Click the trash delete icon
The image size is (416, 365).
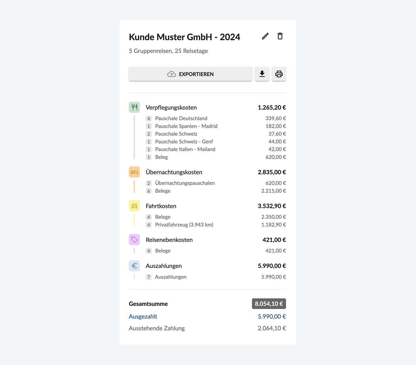click(x=280, y=36)
